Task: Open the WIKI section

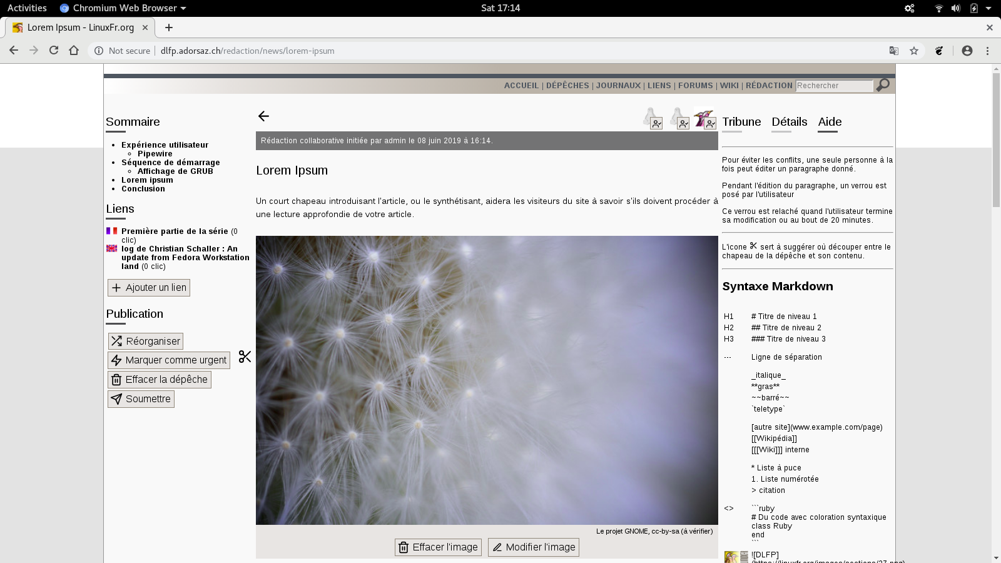Action: 729,86
